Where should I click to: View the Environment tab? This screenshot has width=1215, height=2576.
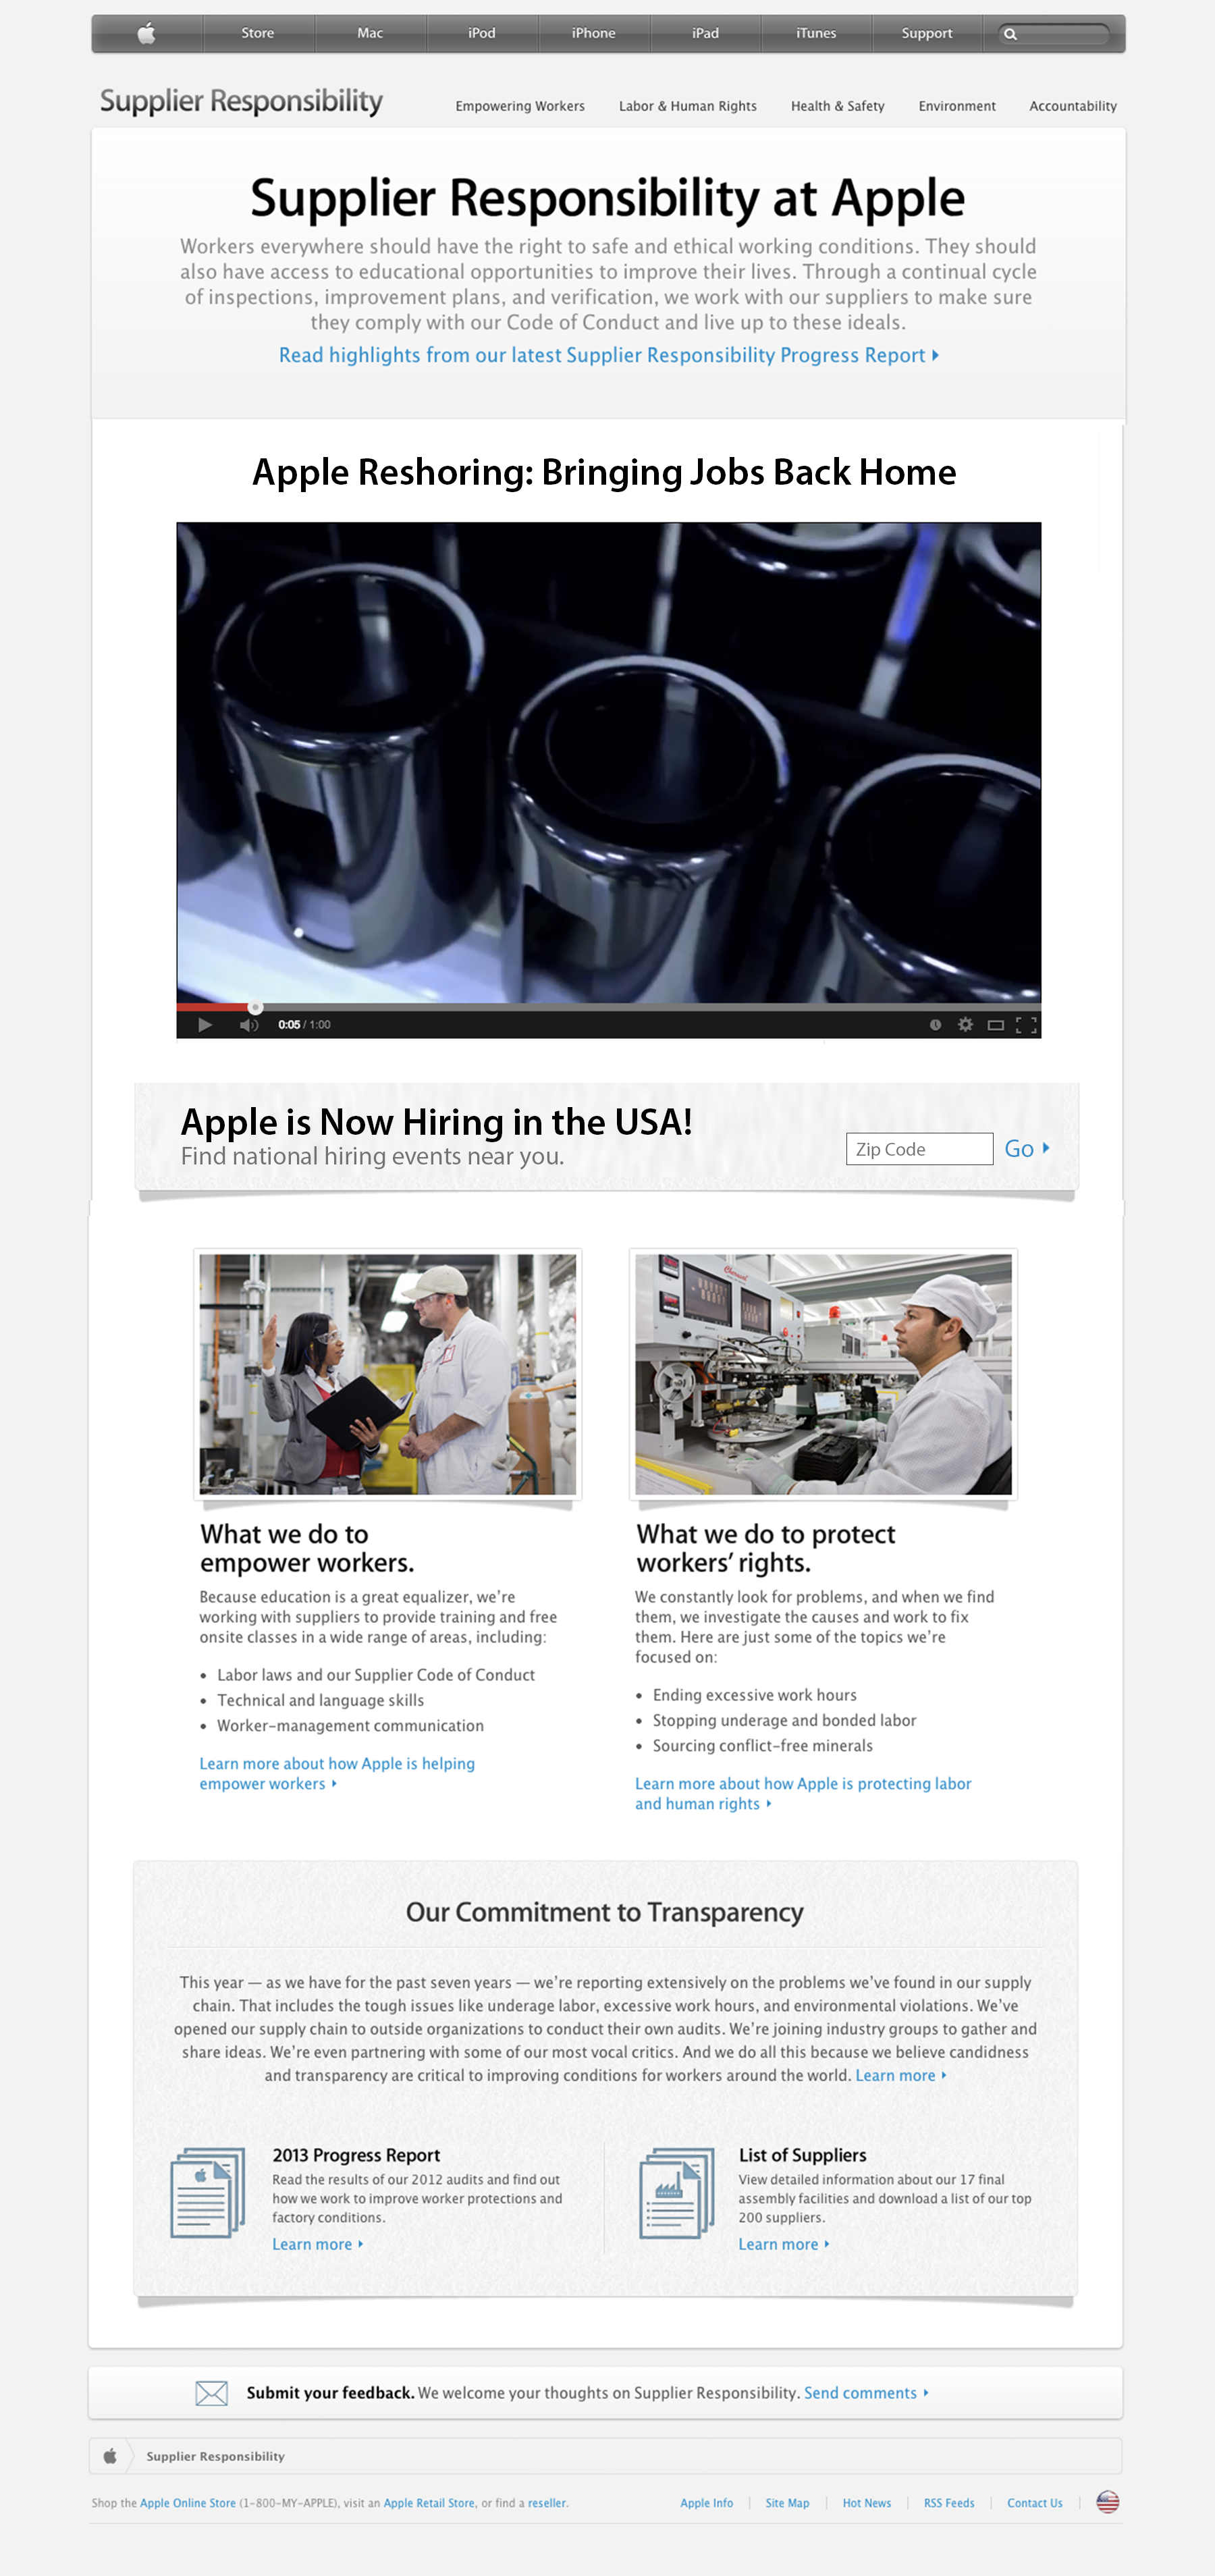click(957, 106)
